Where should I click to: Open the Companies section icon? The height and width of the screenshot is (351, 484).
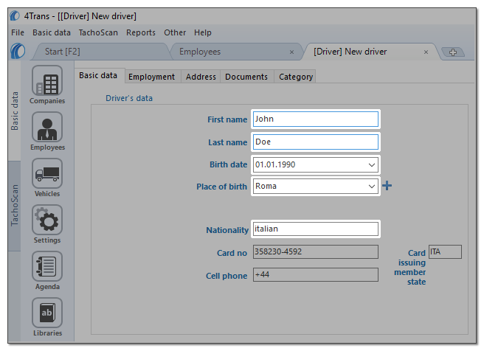47,80
